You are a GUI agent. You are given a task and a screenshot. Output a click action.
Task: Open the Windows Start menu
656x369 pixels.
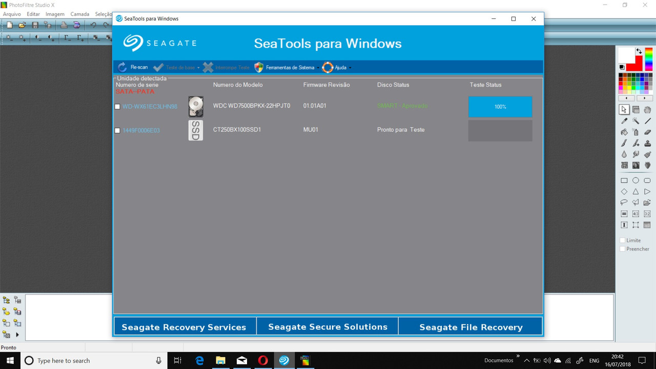10,361
